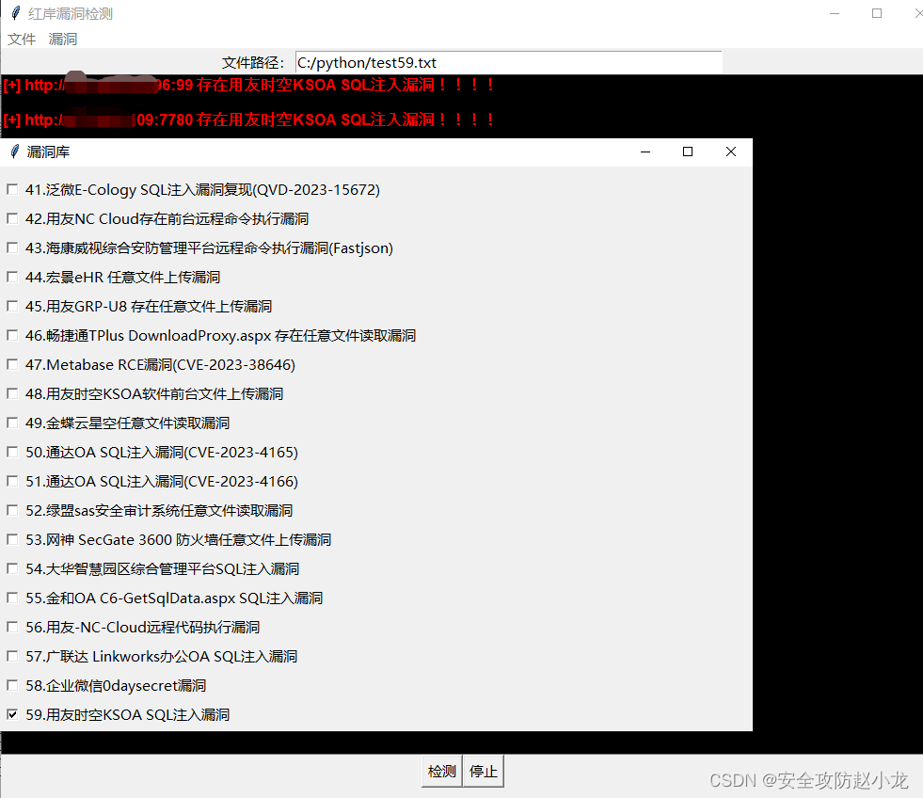Check 49 金蝶云星空任意文件读取漏洞
This screenshot has width=923, height=798.
12,423
